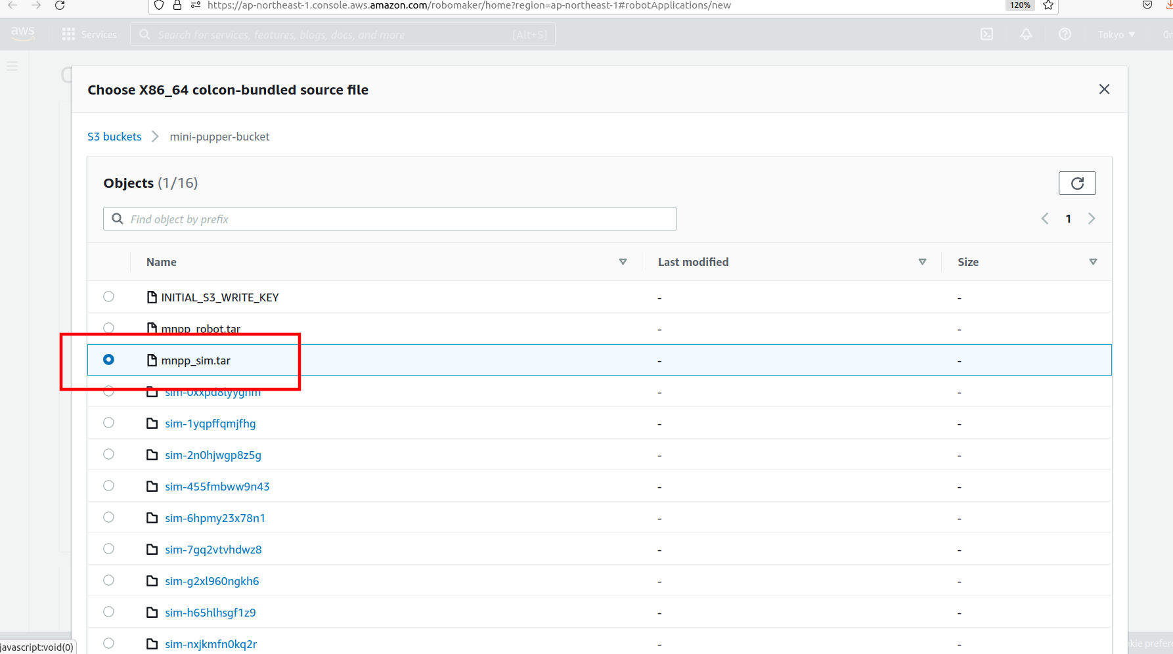The height and width of the screenshot is (654, 1173).
Task: Open the notifications bell
Action: coord(1026,34)
